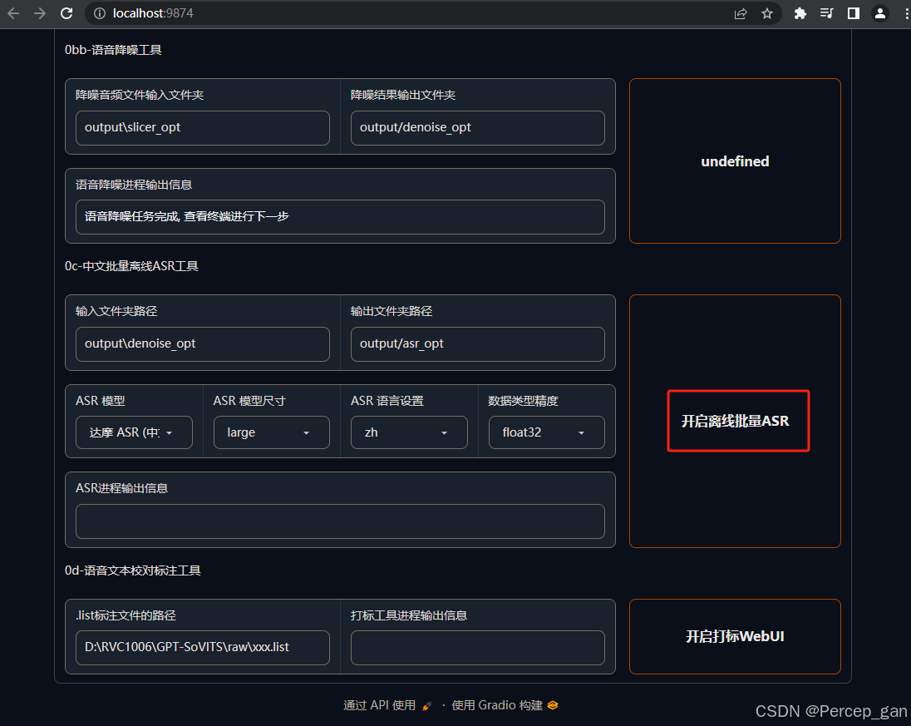Click the undefined button next to denoise tool
Viewport: 911px width, 726px height.
click(x=735, y=161)
